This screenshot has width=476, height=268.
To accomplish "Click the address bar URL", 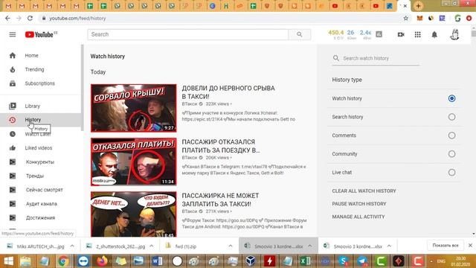I will point(77,18).
